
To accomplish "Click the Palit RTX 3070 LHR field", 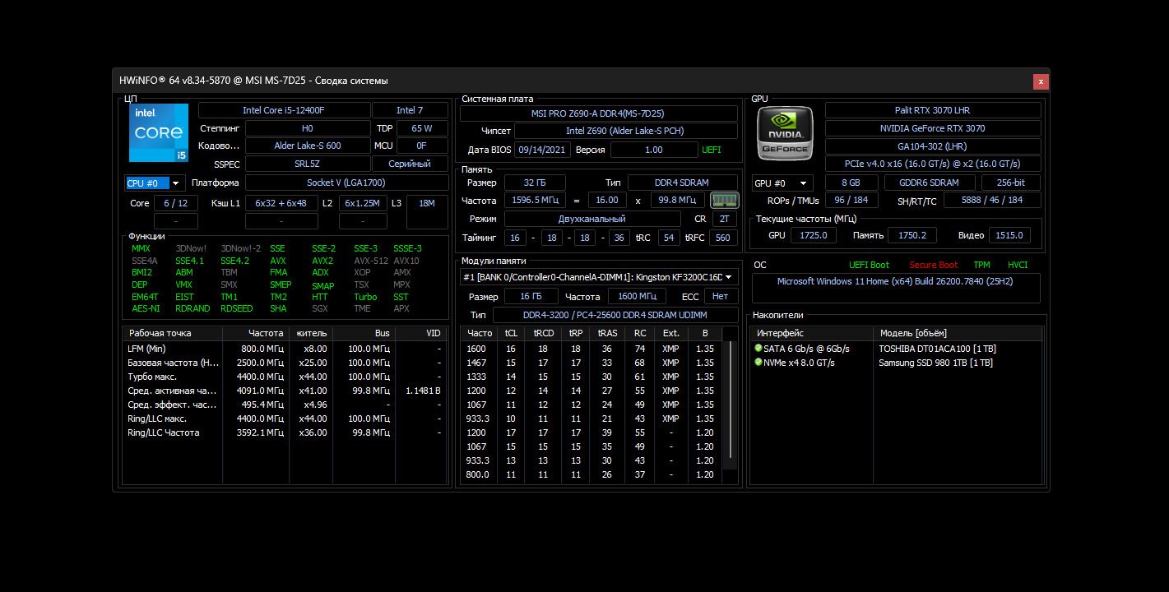I will tap(932, 110).
